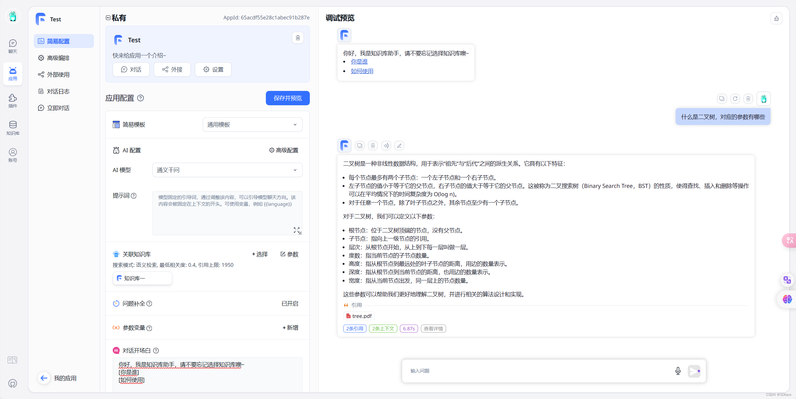
Task: Click the 6.87s response time tag
Action: click(409, 329)
